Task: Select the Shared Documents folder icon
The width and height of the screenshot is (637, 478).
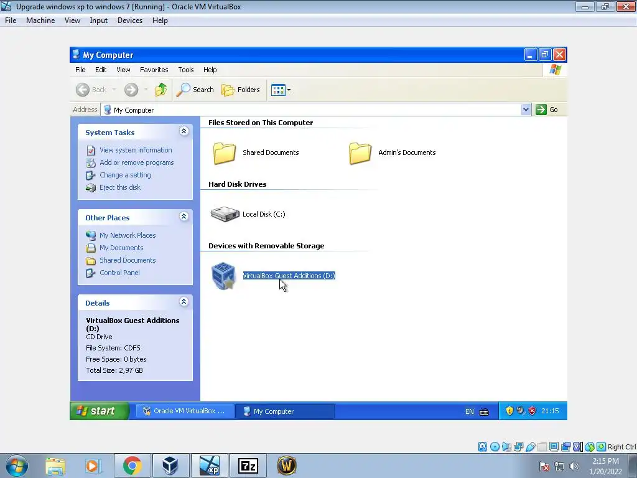Action: click(x=224, y=153)
